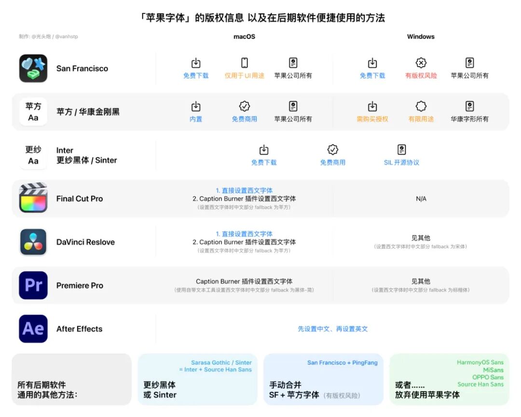The image size is (521, 417).
Task: Click 先设置中文、再设置英文 link
Action: pyautogui.click(x=332, y=329)
